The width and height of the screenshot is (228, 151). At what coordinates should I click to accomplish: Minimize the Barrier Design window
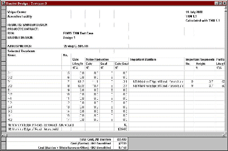[217, 3]
